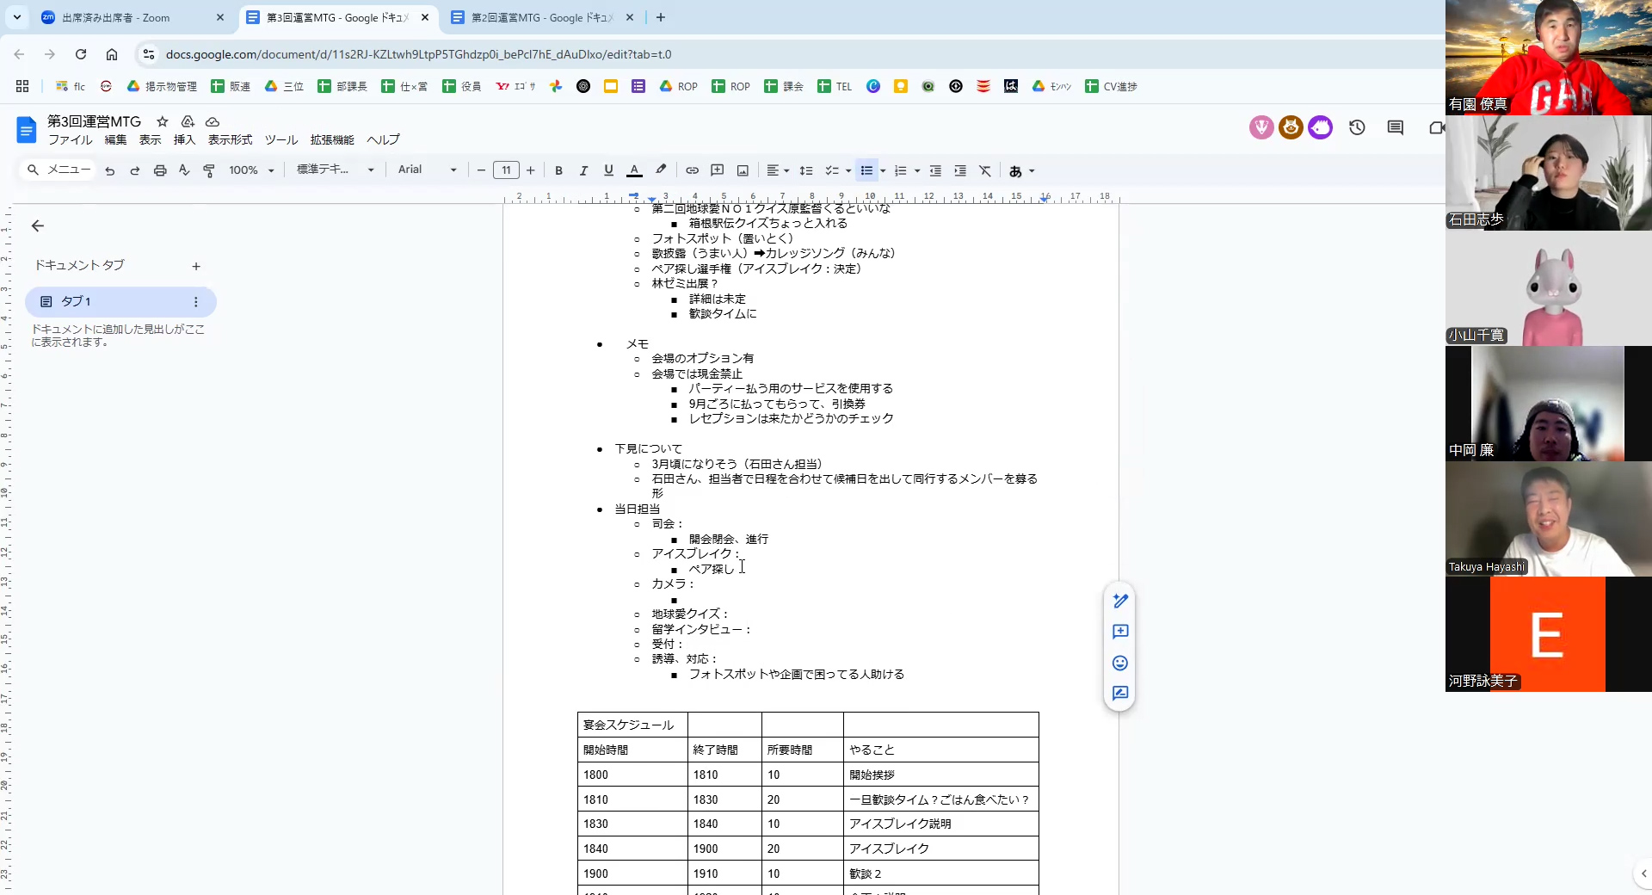
Task: Click the clear formatting icon
Action: (985, 170)
